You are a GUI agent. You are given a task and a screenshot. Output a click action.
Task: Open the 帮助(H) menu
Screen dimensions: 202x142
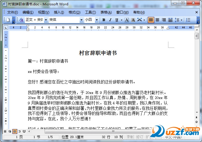[x=139, y=12]
